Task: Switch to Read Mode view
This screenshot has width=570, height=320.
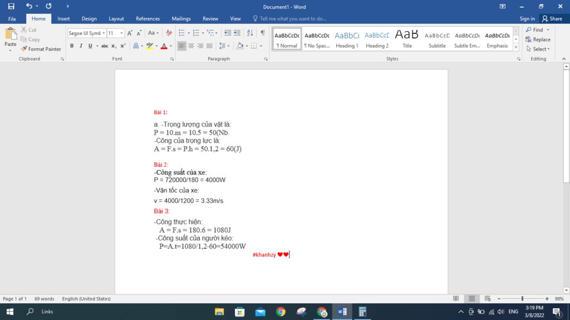Action: point(456,298)
